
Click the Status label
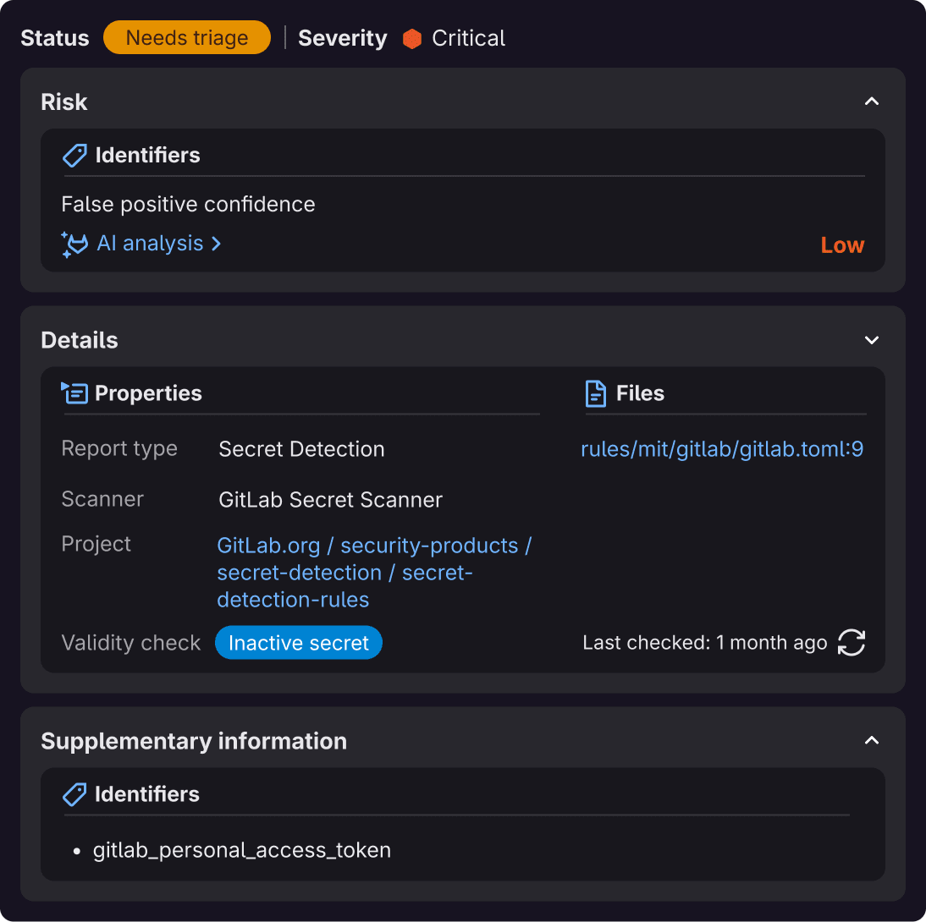coord(55,38)
